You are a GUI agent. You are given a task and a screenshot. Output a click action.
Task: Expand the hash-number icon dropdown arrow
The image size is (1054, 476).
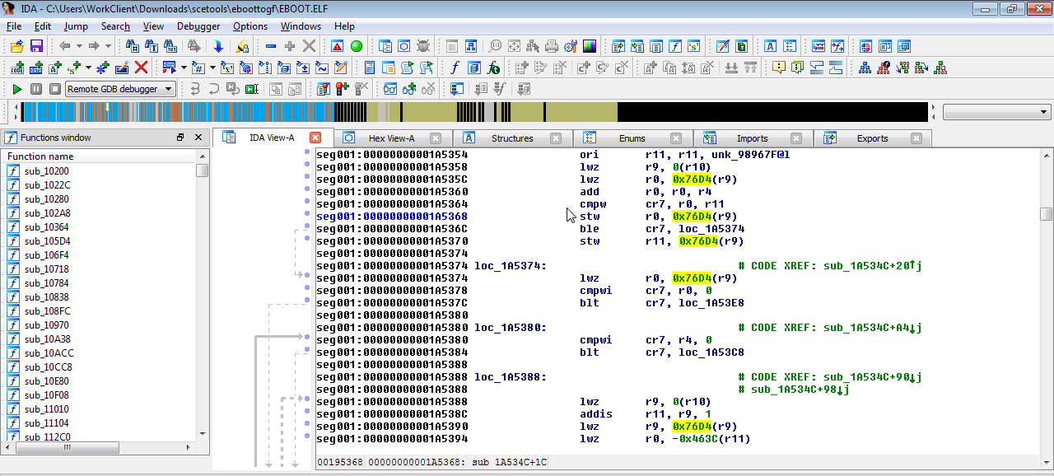click(x=212, y=68)
